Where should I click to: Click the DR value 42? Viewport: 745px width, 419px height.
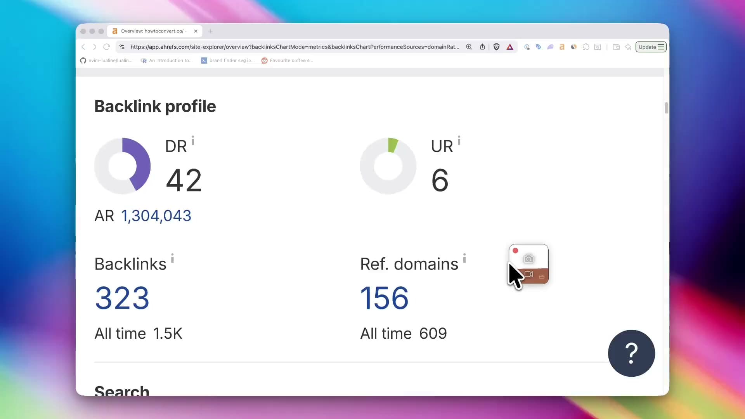pyautogui.click(x=184, y=180)
